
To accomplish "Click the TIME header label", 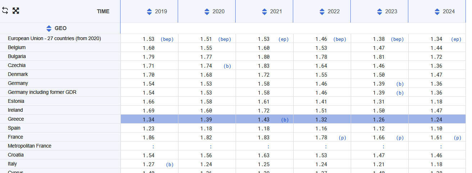I will pyautogui.click(x=103, y=11).
